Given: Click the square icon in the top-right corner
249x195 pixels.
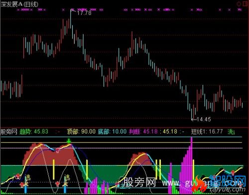Looking at the screenshot, I should point(245,3).
